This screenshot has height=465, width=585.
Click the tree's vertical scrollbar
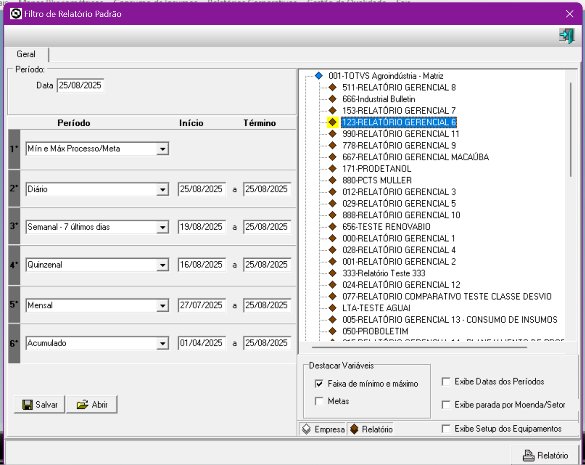tap(571, 130)
